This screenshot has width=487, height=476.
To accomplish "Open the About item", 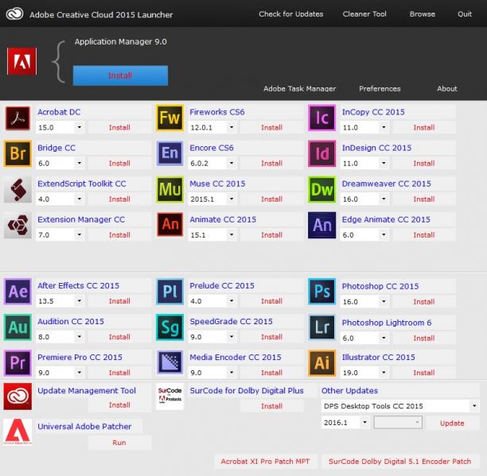I will point(447,89).
